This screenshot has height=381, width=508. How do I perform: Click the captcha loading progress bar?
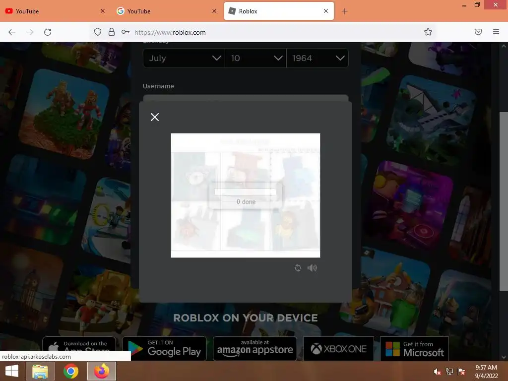245,192
